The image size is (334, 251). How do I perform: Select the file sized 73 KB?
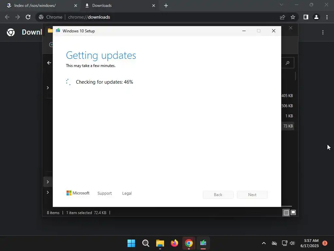click(288, 126)
